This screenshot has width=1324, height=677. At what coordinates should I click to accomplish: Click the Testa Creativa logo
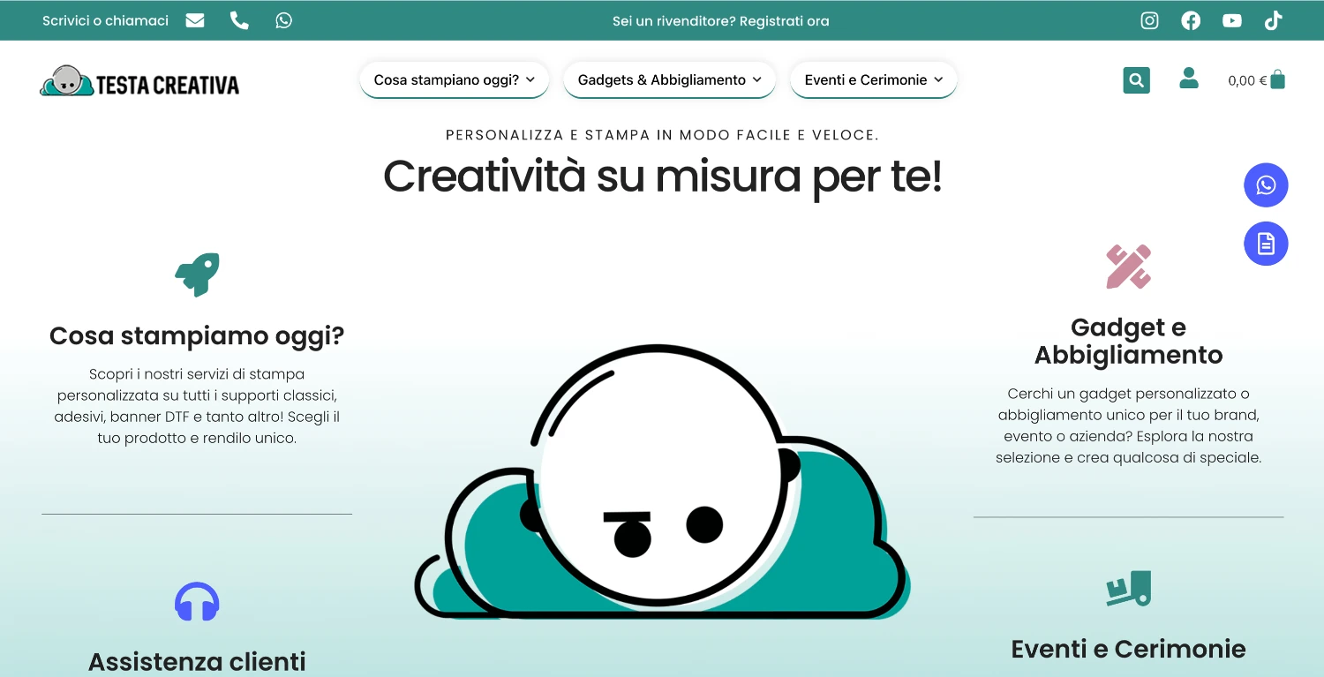(x=139, y=82)
